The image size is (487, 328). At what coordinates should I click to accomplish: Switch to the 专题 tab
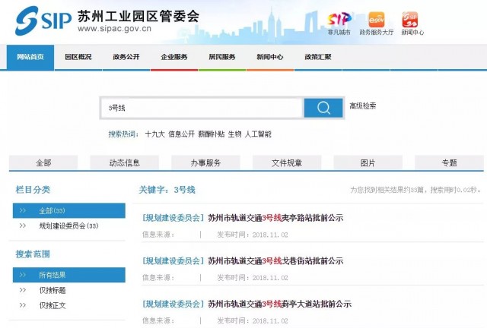[x=449, y=162]
